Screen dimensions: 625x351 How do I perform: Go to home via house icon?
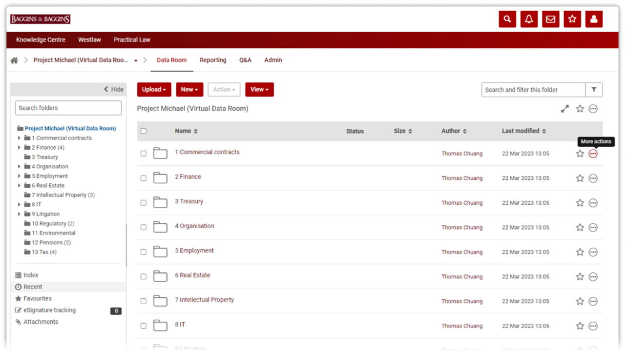pyautogui.click(x=14, y=60)
